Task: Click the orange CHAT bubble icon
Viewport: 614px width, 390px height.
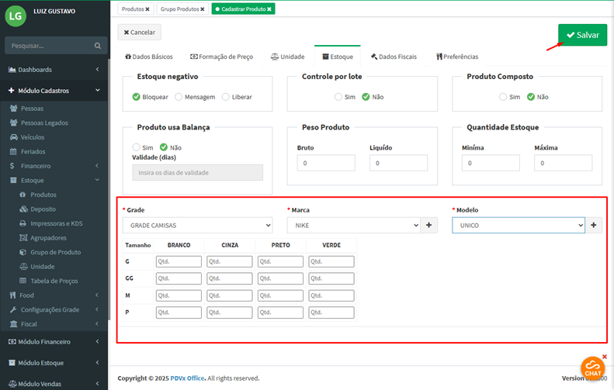Action: coord(592,368)
